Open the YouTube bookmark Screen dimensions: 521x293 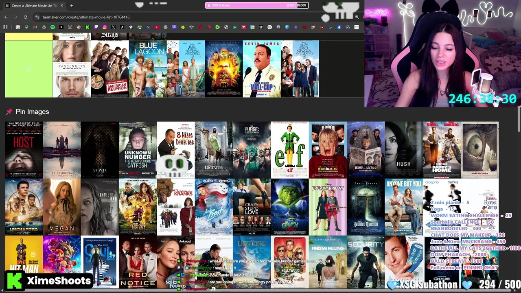[x=157, y=27]
